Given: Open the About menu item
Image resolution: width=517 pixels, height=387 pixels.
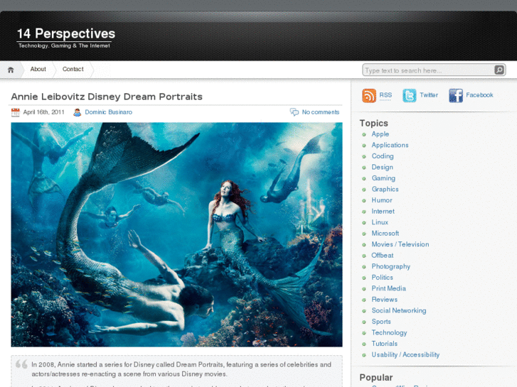Looking at the screenshot, I should [x=38, y=69].
